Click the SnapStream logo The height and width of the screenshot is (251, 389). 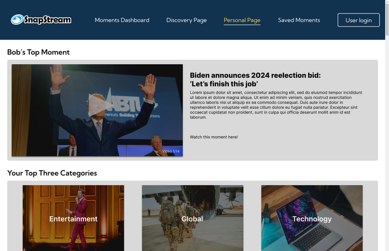pyautogui.click(x=41, y=20)
